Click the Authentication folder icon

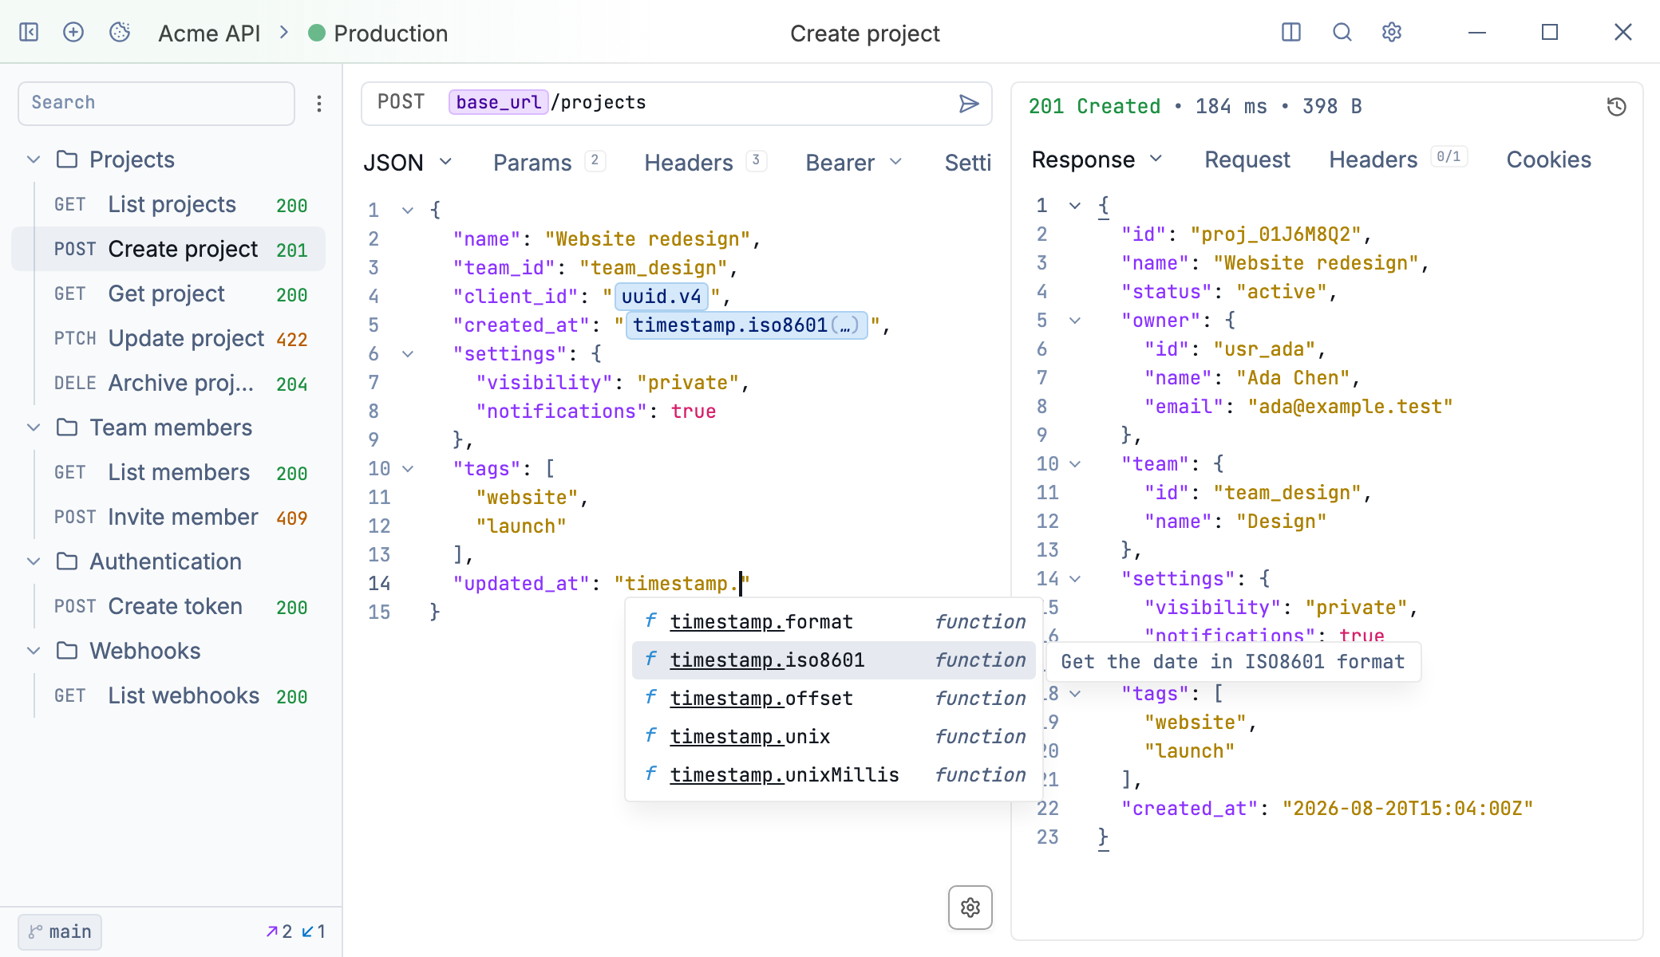(x=67, y=561)
